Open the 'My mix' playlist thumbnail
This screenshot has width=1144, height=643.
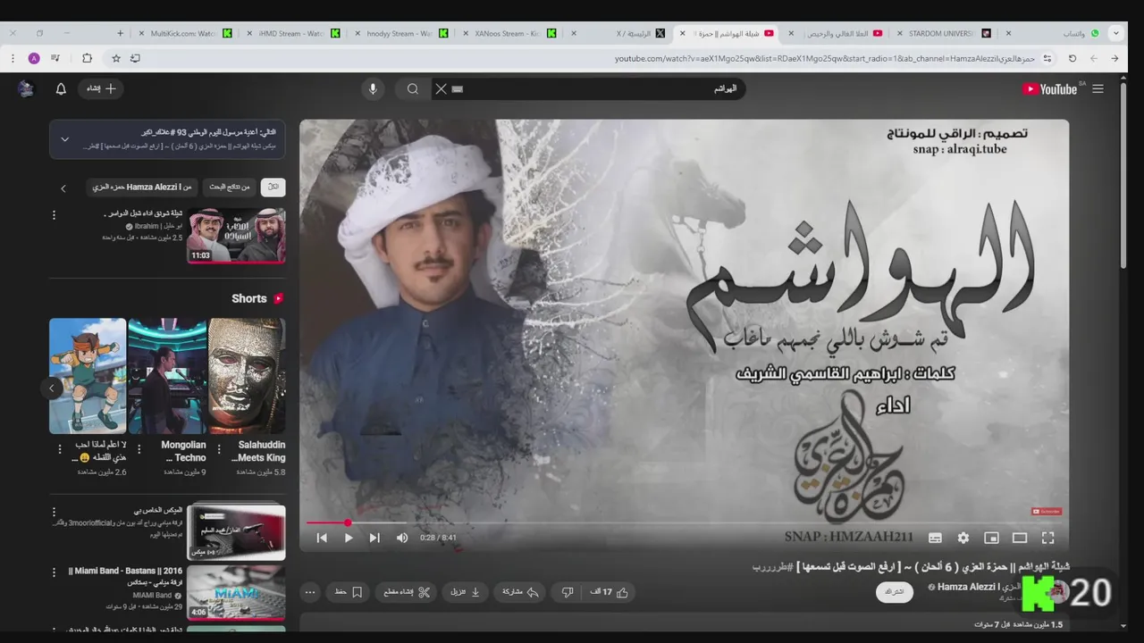(236, 532)
